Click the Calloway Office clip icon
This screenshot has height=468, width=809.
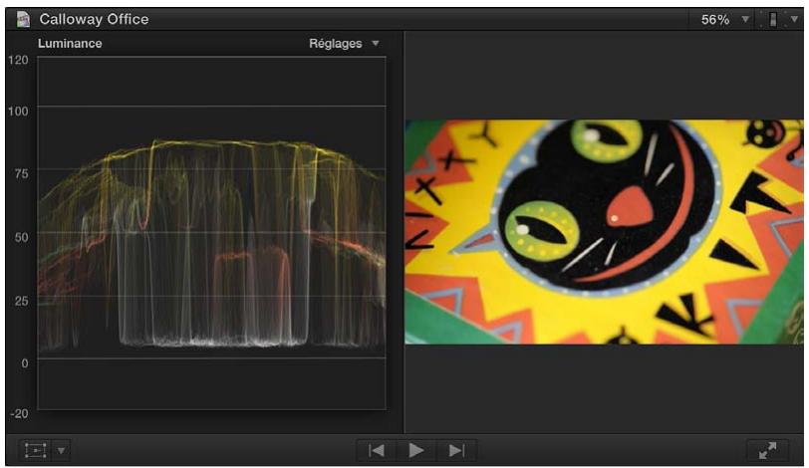pos(23,20)
